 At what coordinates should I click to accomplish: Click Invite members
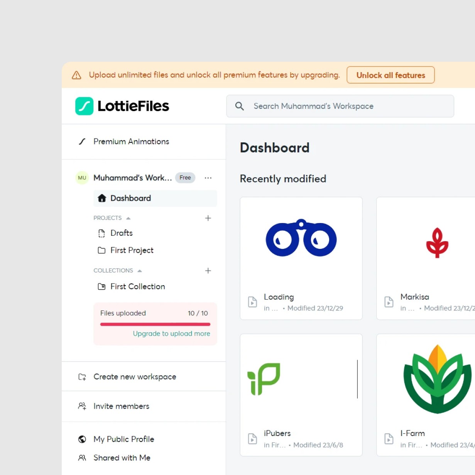[121, 406]
